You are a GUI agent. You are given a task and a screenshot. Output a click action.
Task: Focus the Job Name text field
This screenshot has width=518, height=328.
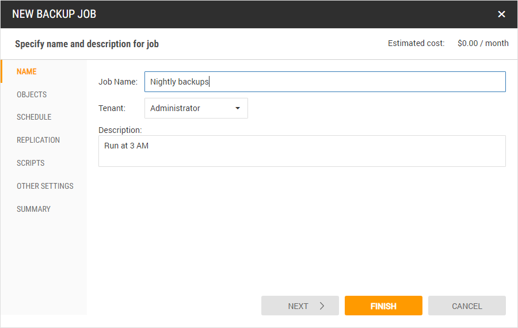(325, 82)
